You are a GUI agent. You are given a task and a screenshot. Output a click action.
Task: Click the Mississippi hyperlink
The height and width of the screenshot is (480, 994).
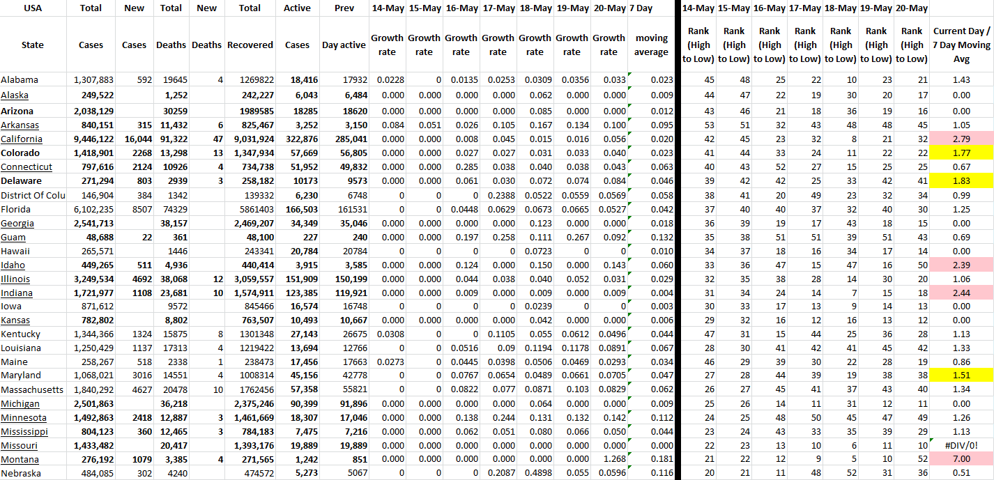tap(24, 432)
